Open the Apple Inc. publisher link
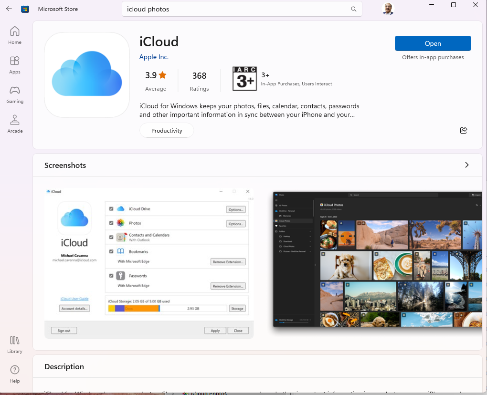 click(154, 57)
